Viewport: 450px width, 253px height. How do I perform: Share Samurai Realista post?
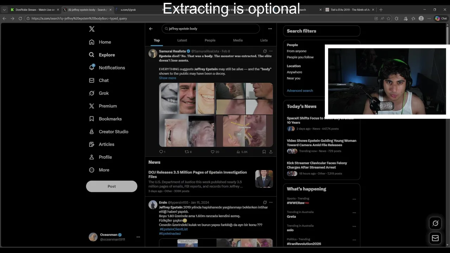tap(271, 152)
